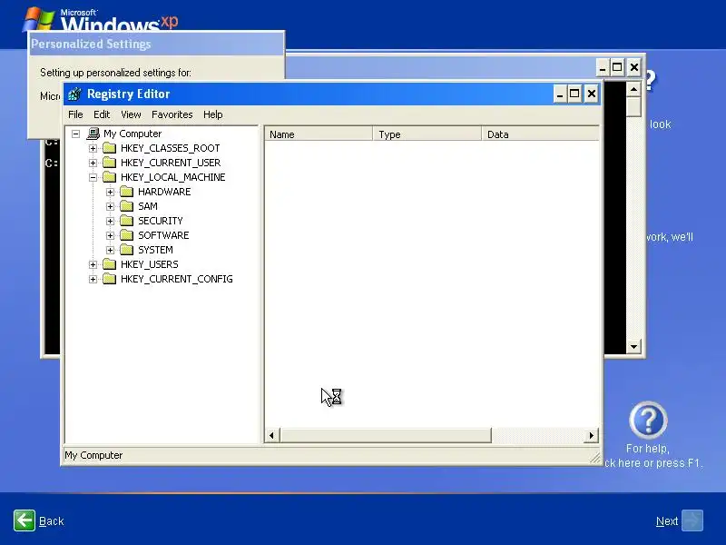
Task: Expand the HKEY_CURRENT_USER node
Action: point(93,163)
